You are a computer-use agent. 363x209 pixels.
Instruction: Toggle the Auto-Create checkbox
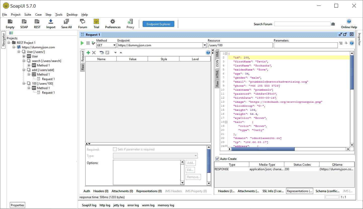tap(217, 159)
